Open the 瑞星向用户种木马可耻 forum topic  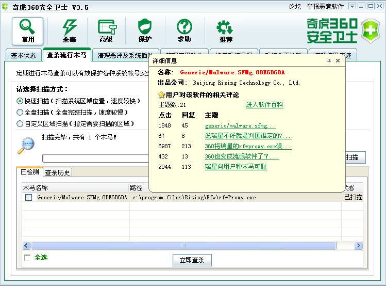pyautogui.click(x=236, y=167)
